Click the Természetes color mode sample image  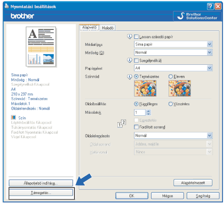(x=145, y=88)
